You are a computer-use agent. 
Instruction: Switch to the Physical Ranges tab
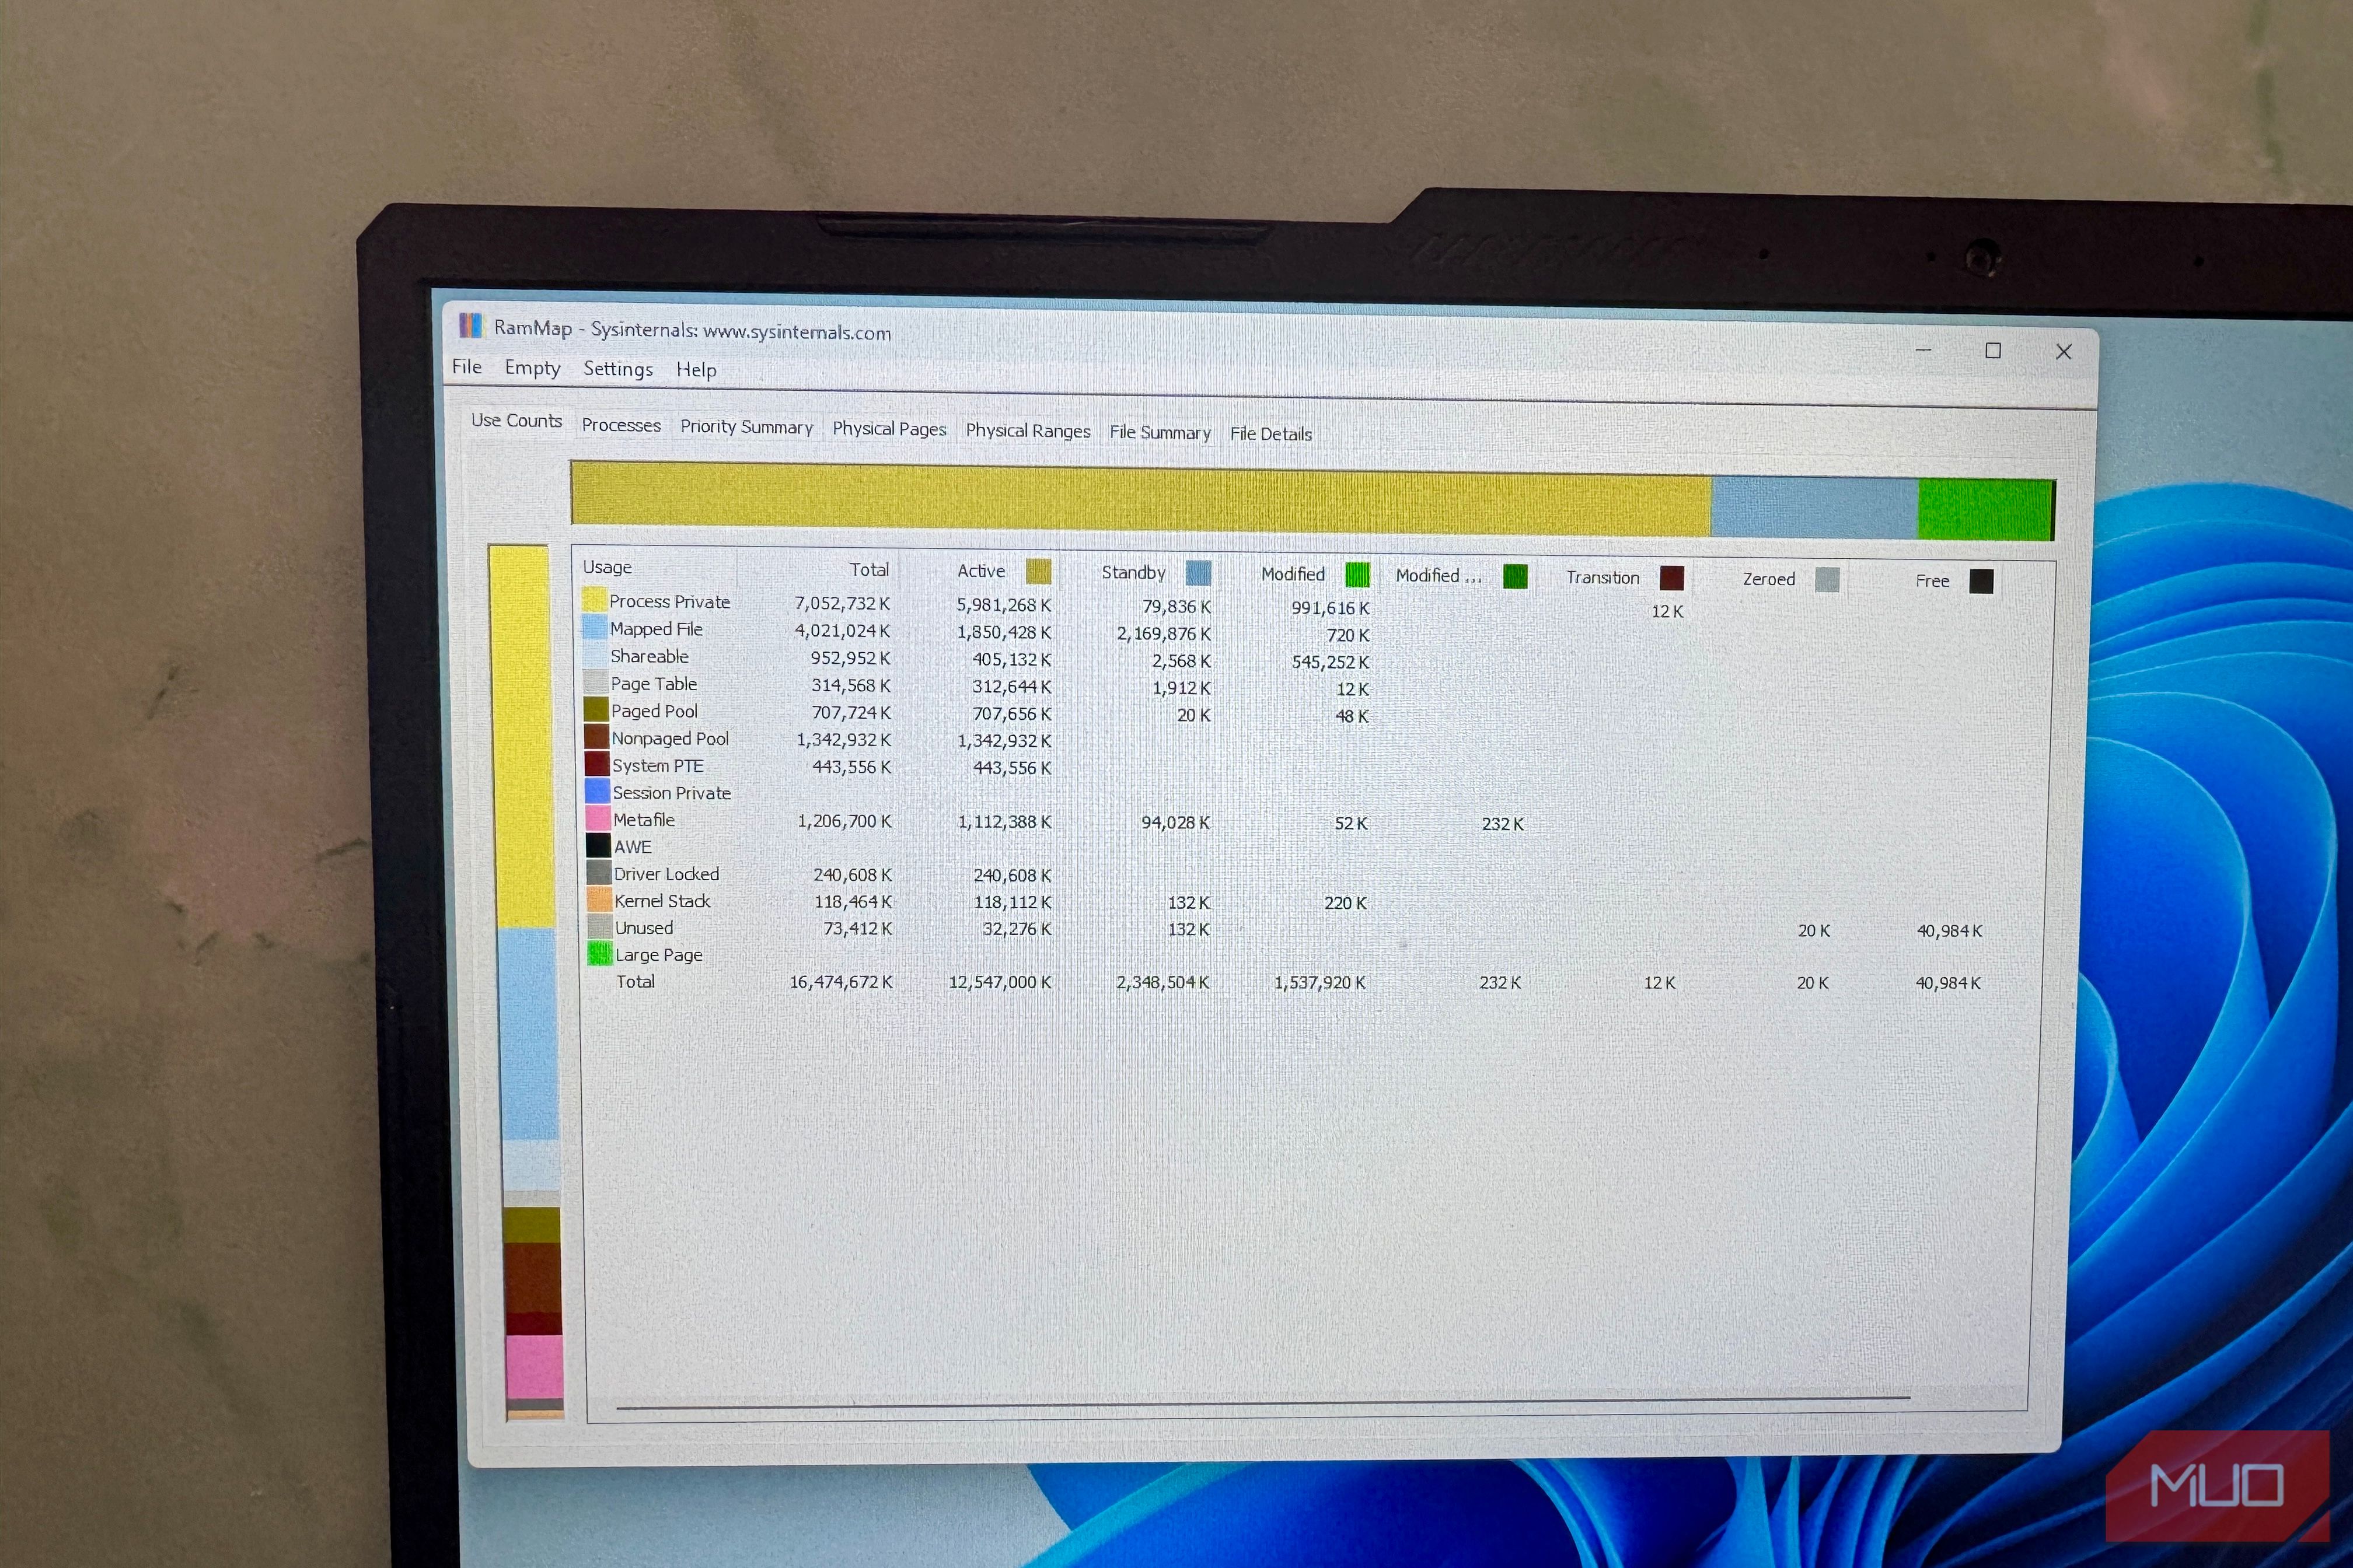pos(1028,430)
